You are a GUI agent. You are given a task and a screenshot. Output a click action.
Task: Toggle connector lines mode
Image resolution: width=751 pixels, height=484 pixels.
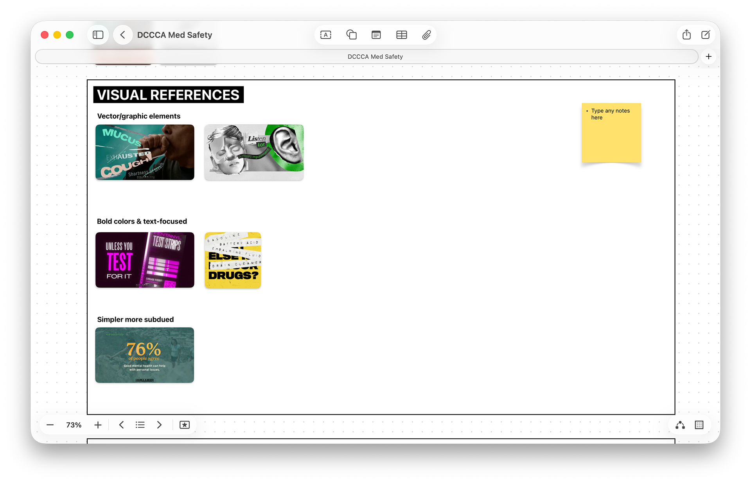(x=680, y=425)
